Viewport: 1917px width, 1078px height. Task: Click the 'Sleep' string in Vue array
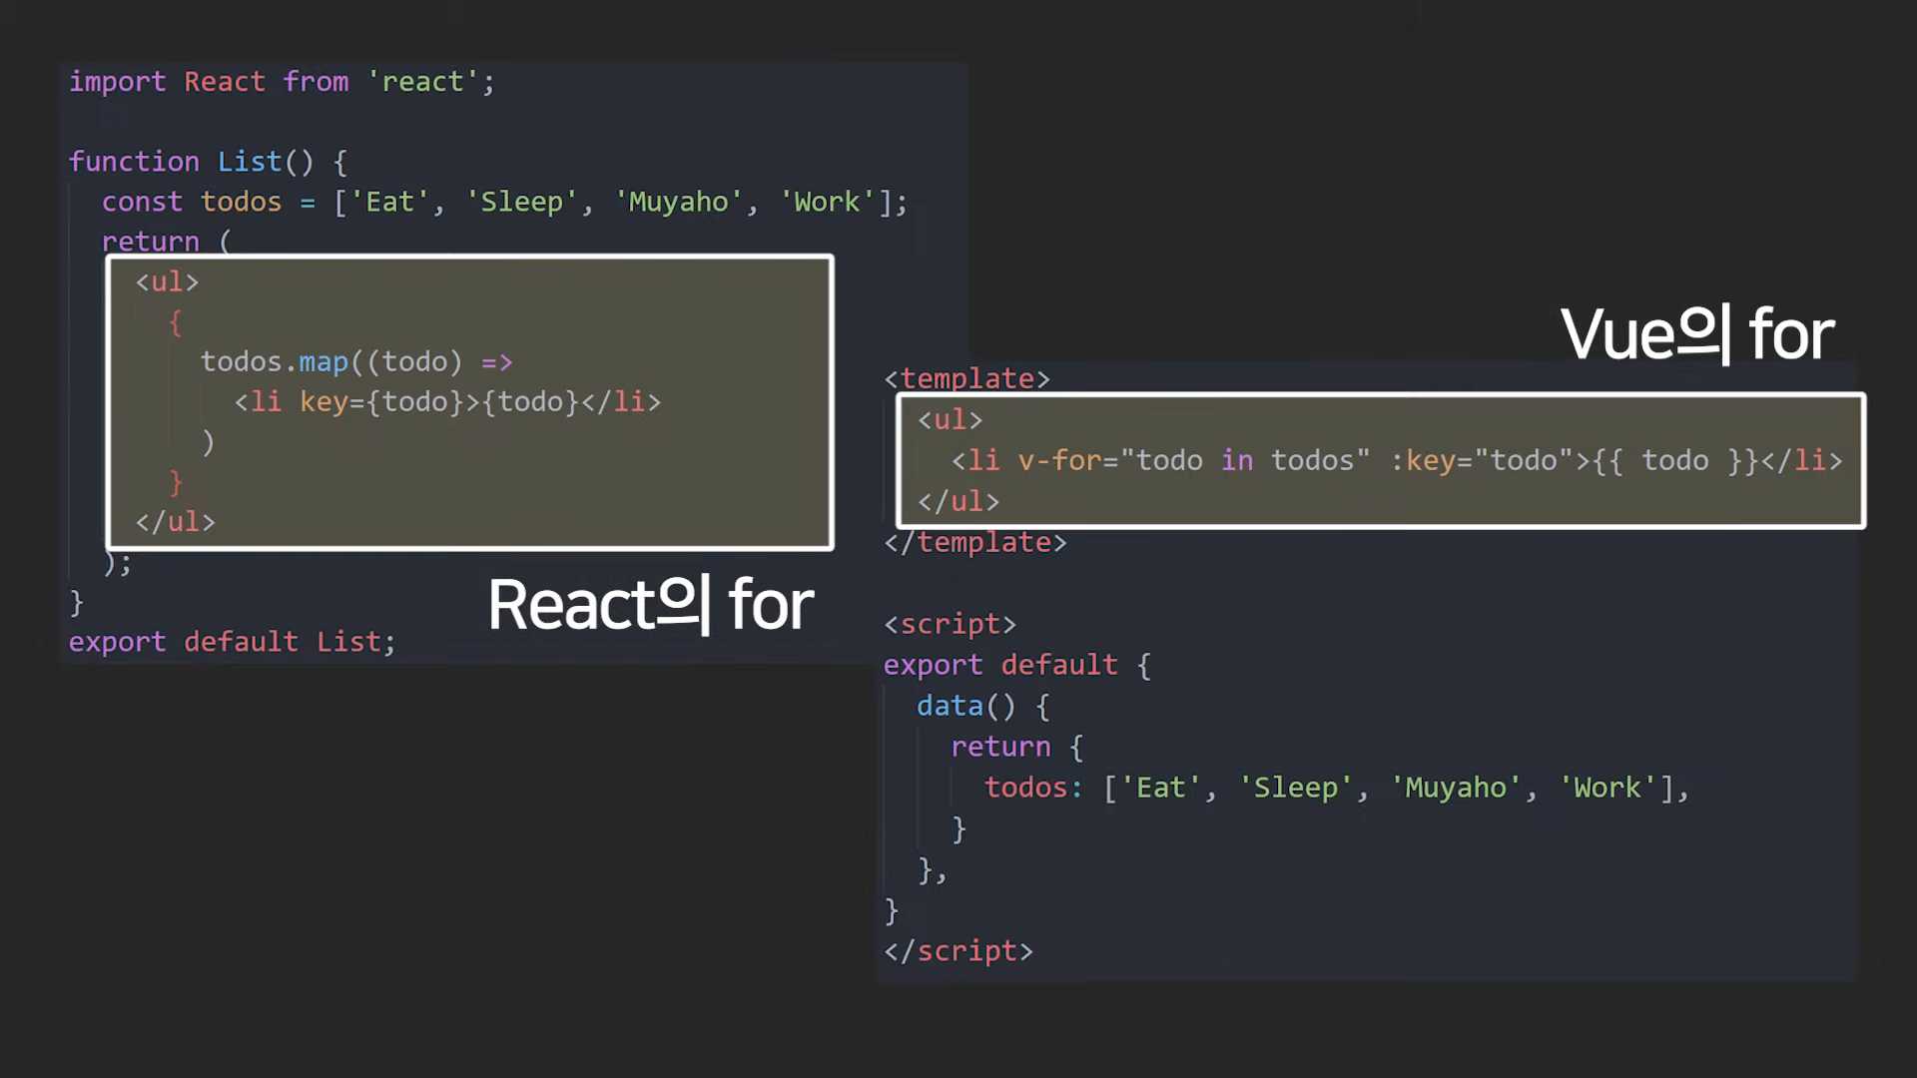1295,788
